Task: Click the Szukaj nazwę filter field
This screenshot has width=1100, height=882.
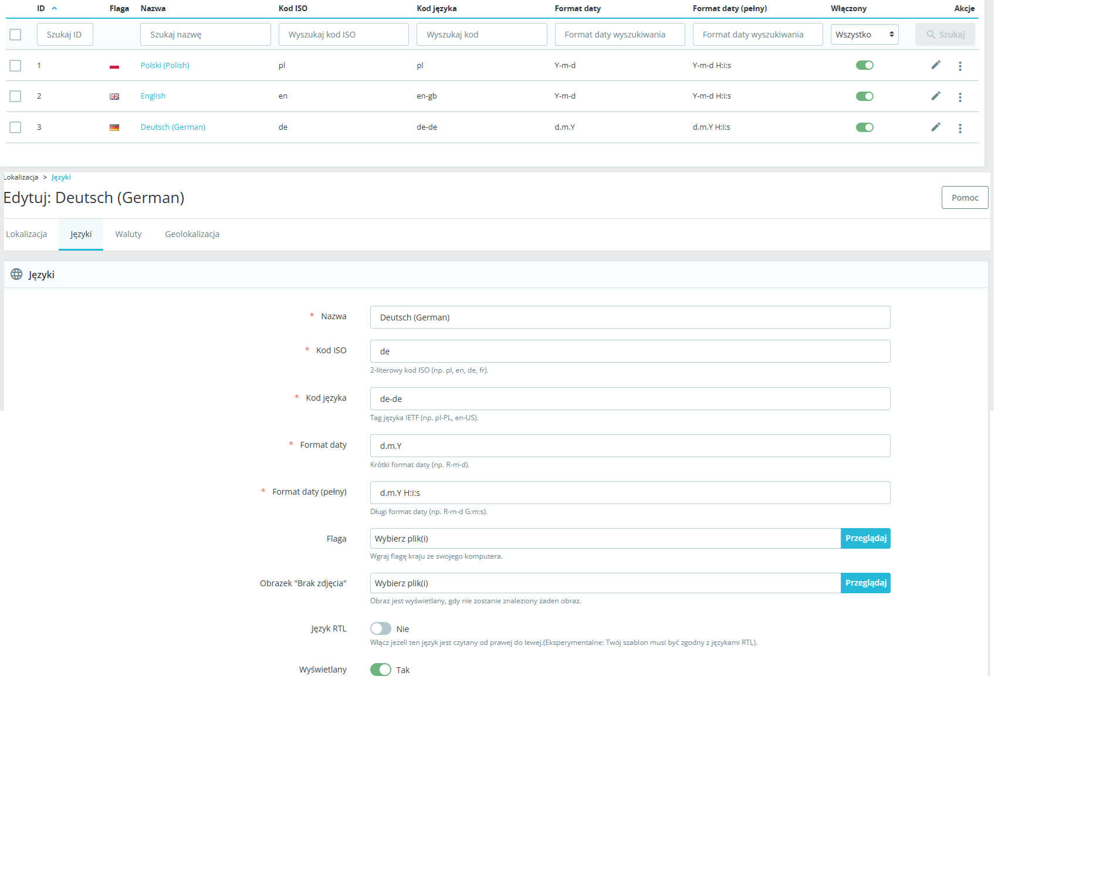Action: [205, 35]
